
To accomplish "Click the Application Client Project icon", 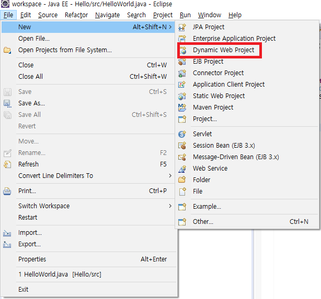I will [x=182, y=85].
